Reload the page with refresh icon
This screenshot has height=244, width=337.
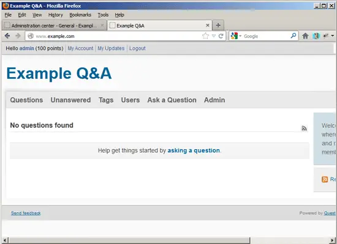221,36
